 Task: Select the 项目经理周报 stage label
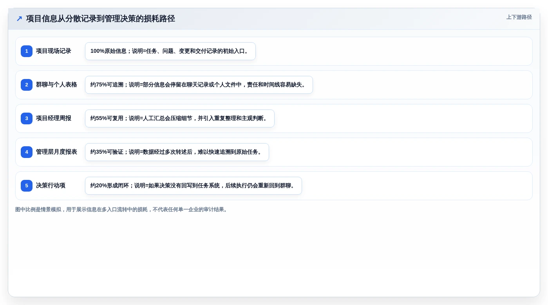[54, 118]
